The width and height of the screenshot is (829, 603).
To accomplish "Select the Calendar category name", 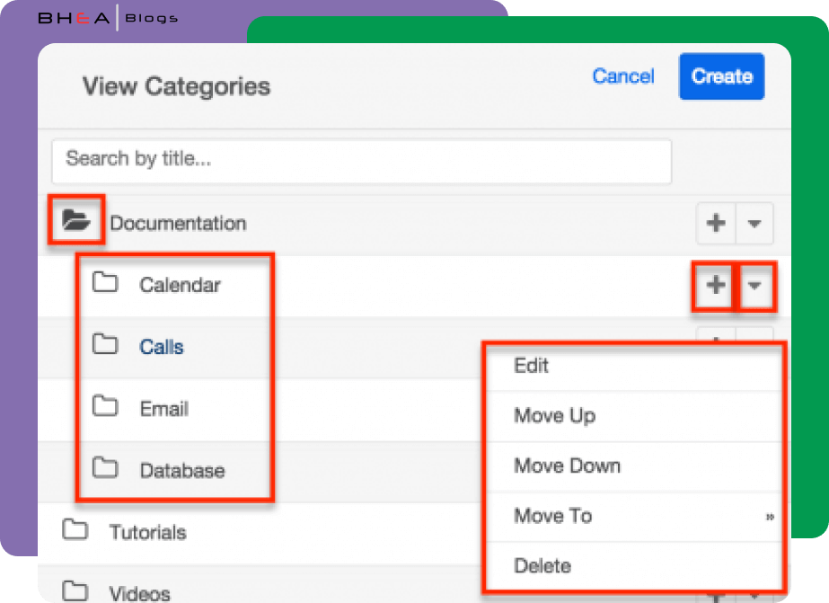I will 180,285.
